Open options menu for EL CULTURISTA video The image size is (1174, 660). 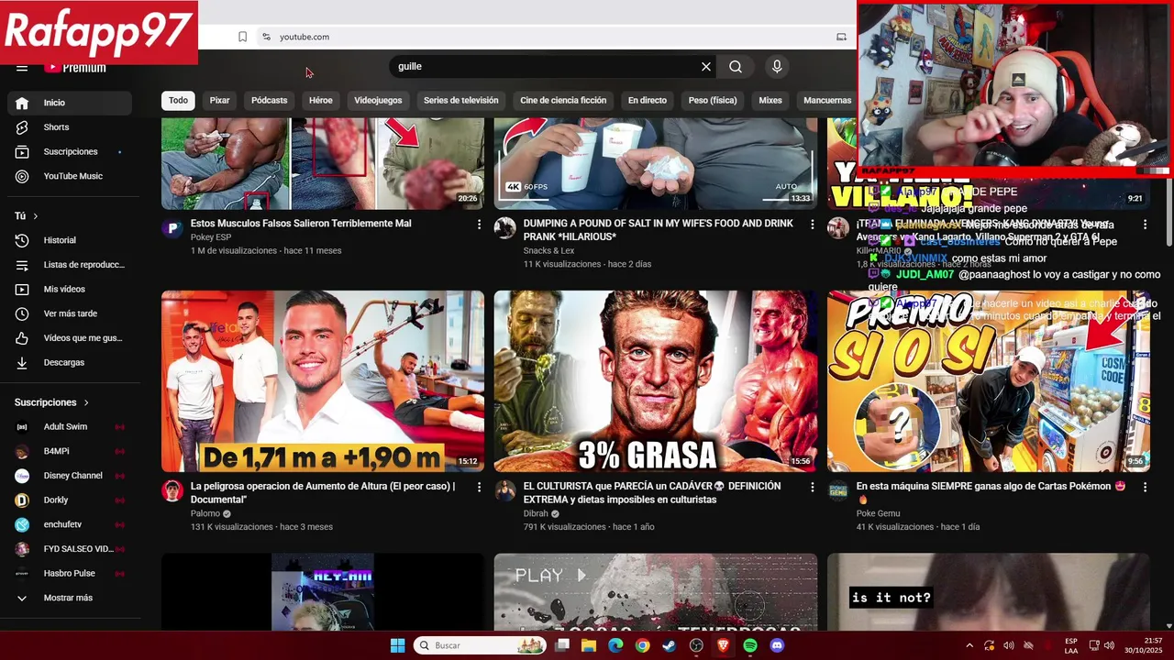[812, 488]
